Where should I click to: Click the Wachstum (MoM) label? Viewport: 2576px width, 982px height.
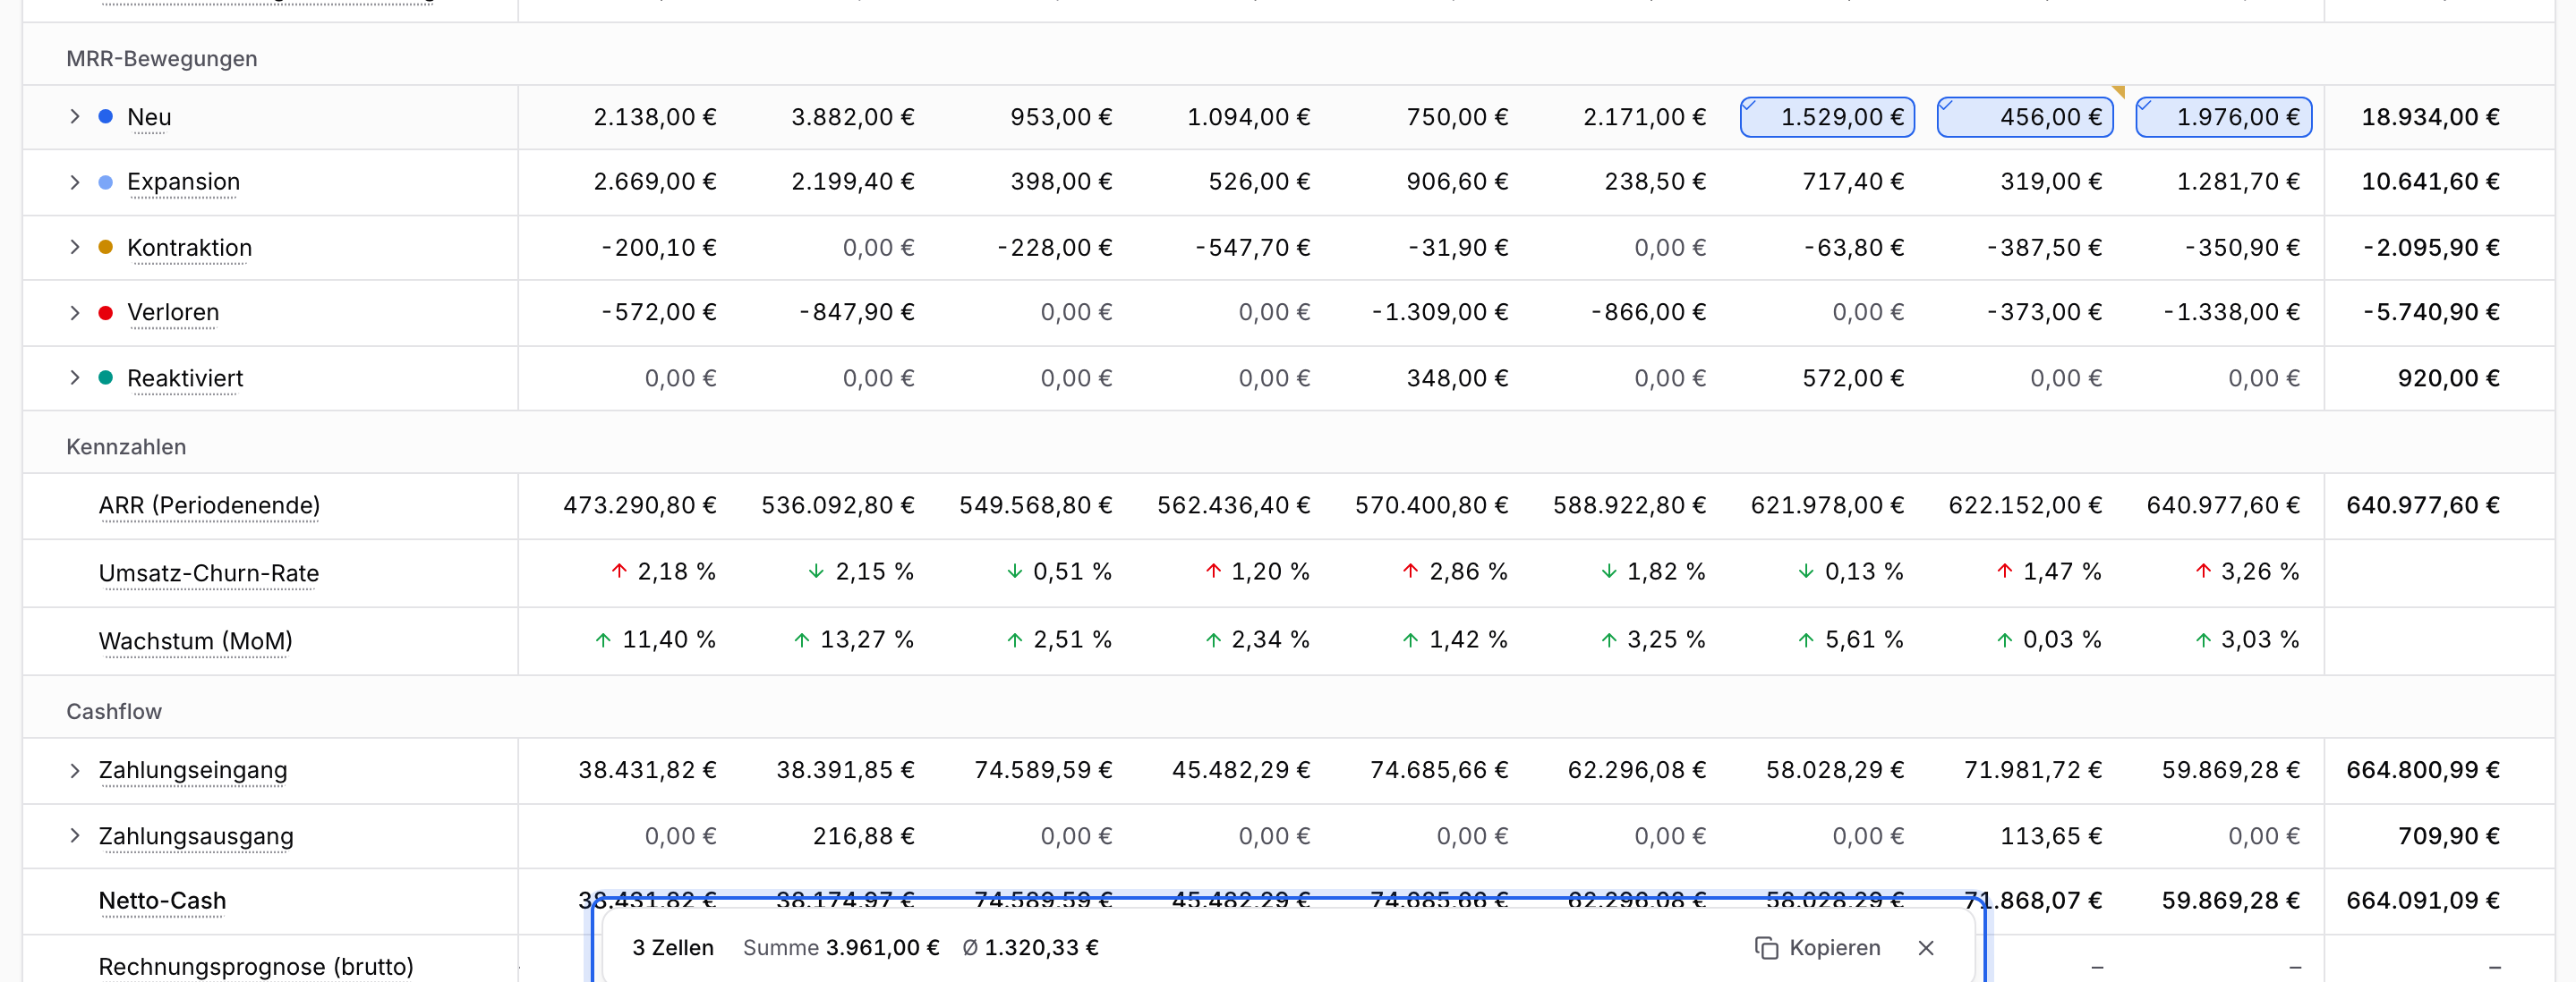tap(195, 640)
